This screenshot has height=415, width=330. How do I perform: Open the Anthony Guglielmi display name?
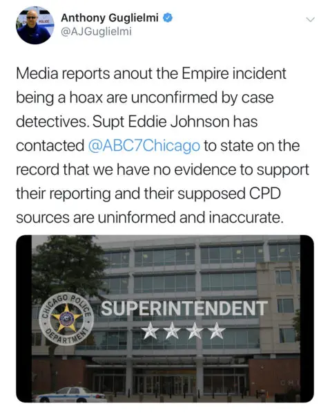[x=110, y=18]
